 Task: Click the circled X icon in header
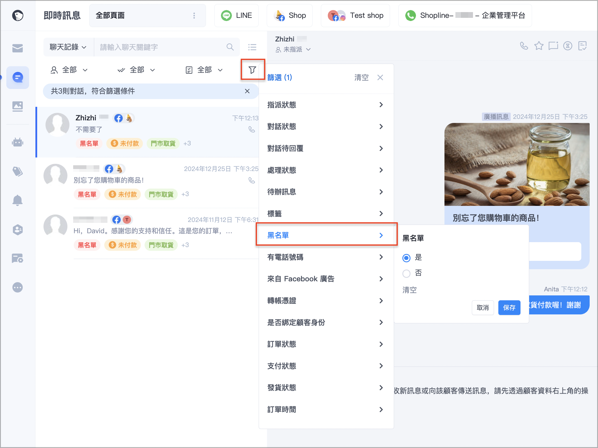[x=567, y=45]
